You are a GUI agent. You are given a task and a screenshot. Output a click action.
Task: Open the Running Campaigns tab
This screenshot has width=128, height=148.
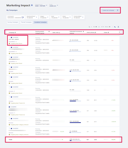point(13,22)
